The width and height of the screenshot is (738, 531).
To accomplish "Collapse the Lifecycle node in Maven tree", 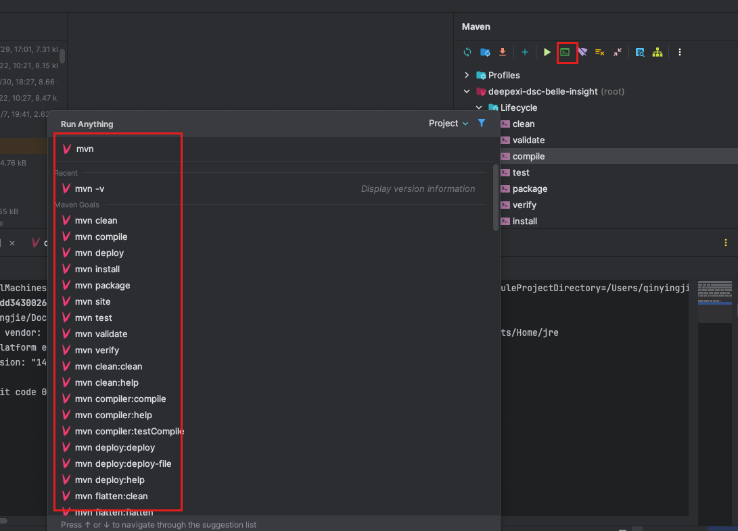I will (479, 107).
